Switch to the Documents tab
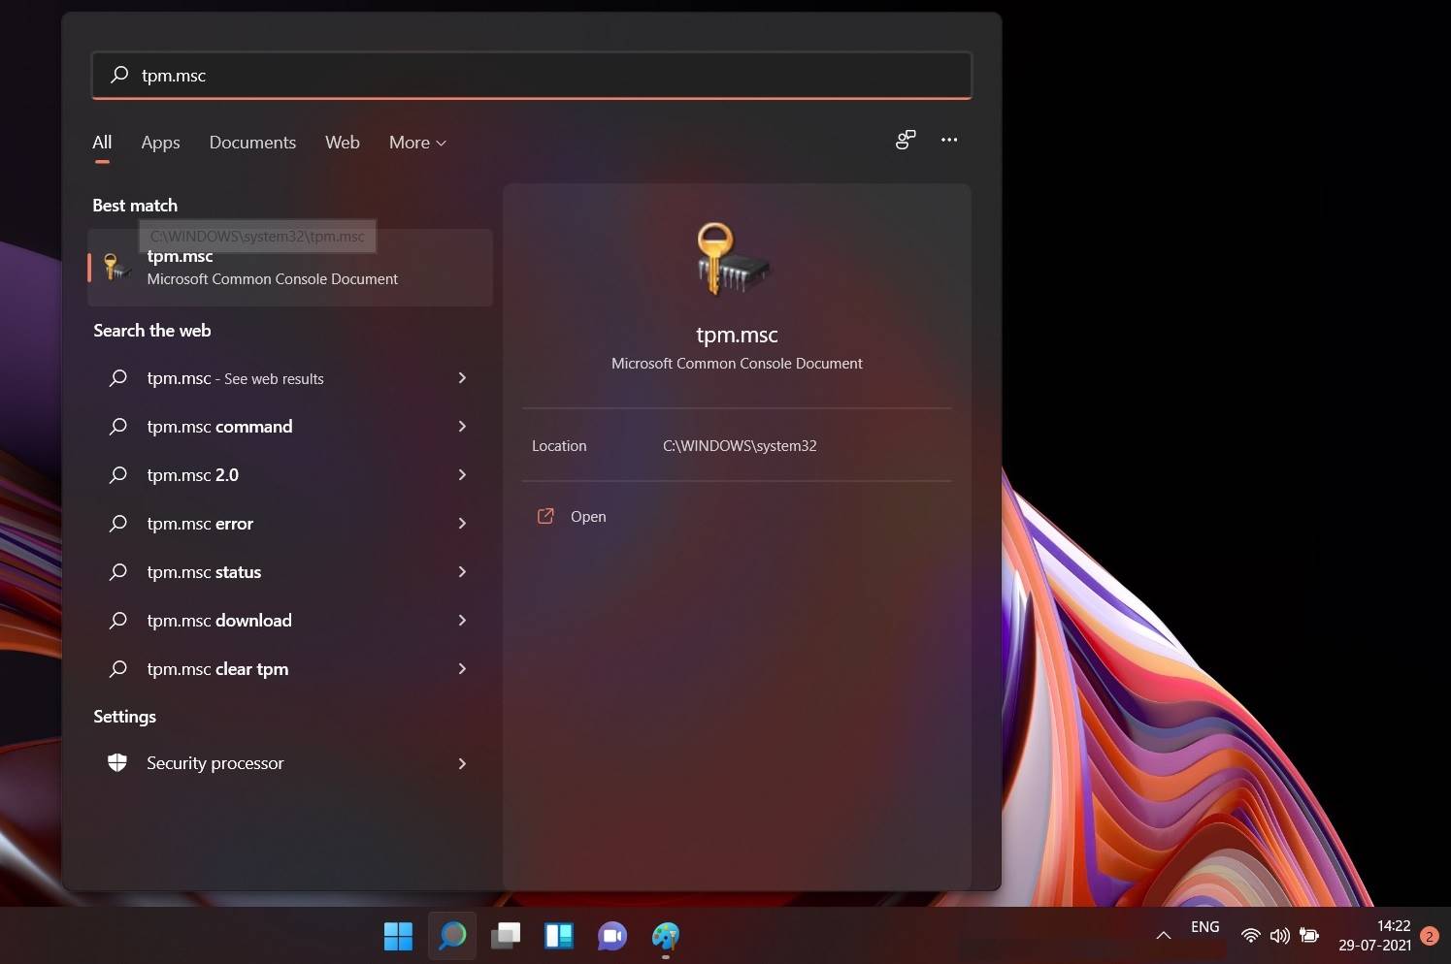Viewport: 1451px width, 964px height. tap(252, 142)
